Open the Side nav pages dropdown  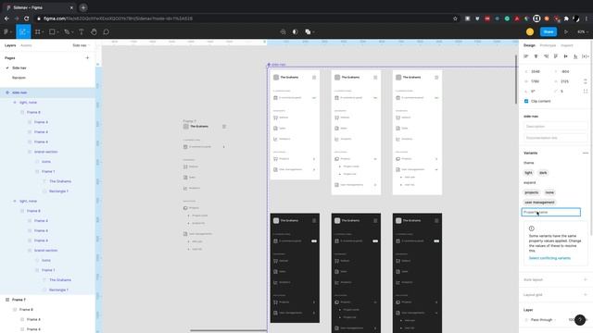pyautogui.click(x=81, y=45)
